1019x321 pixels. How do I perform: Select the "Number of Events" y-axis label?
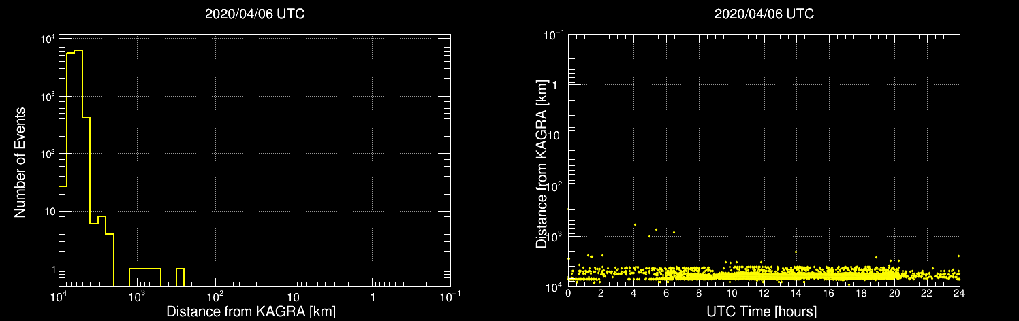pyautogui.click(x=20, y=161)
